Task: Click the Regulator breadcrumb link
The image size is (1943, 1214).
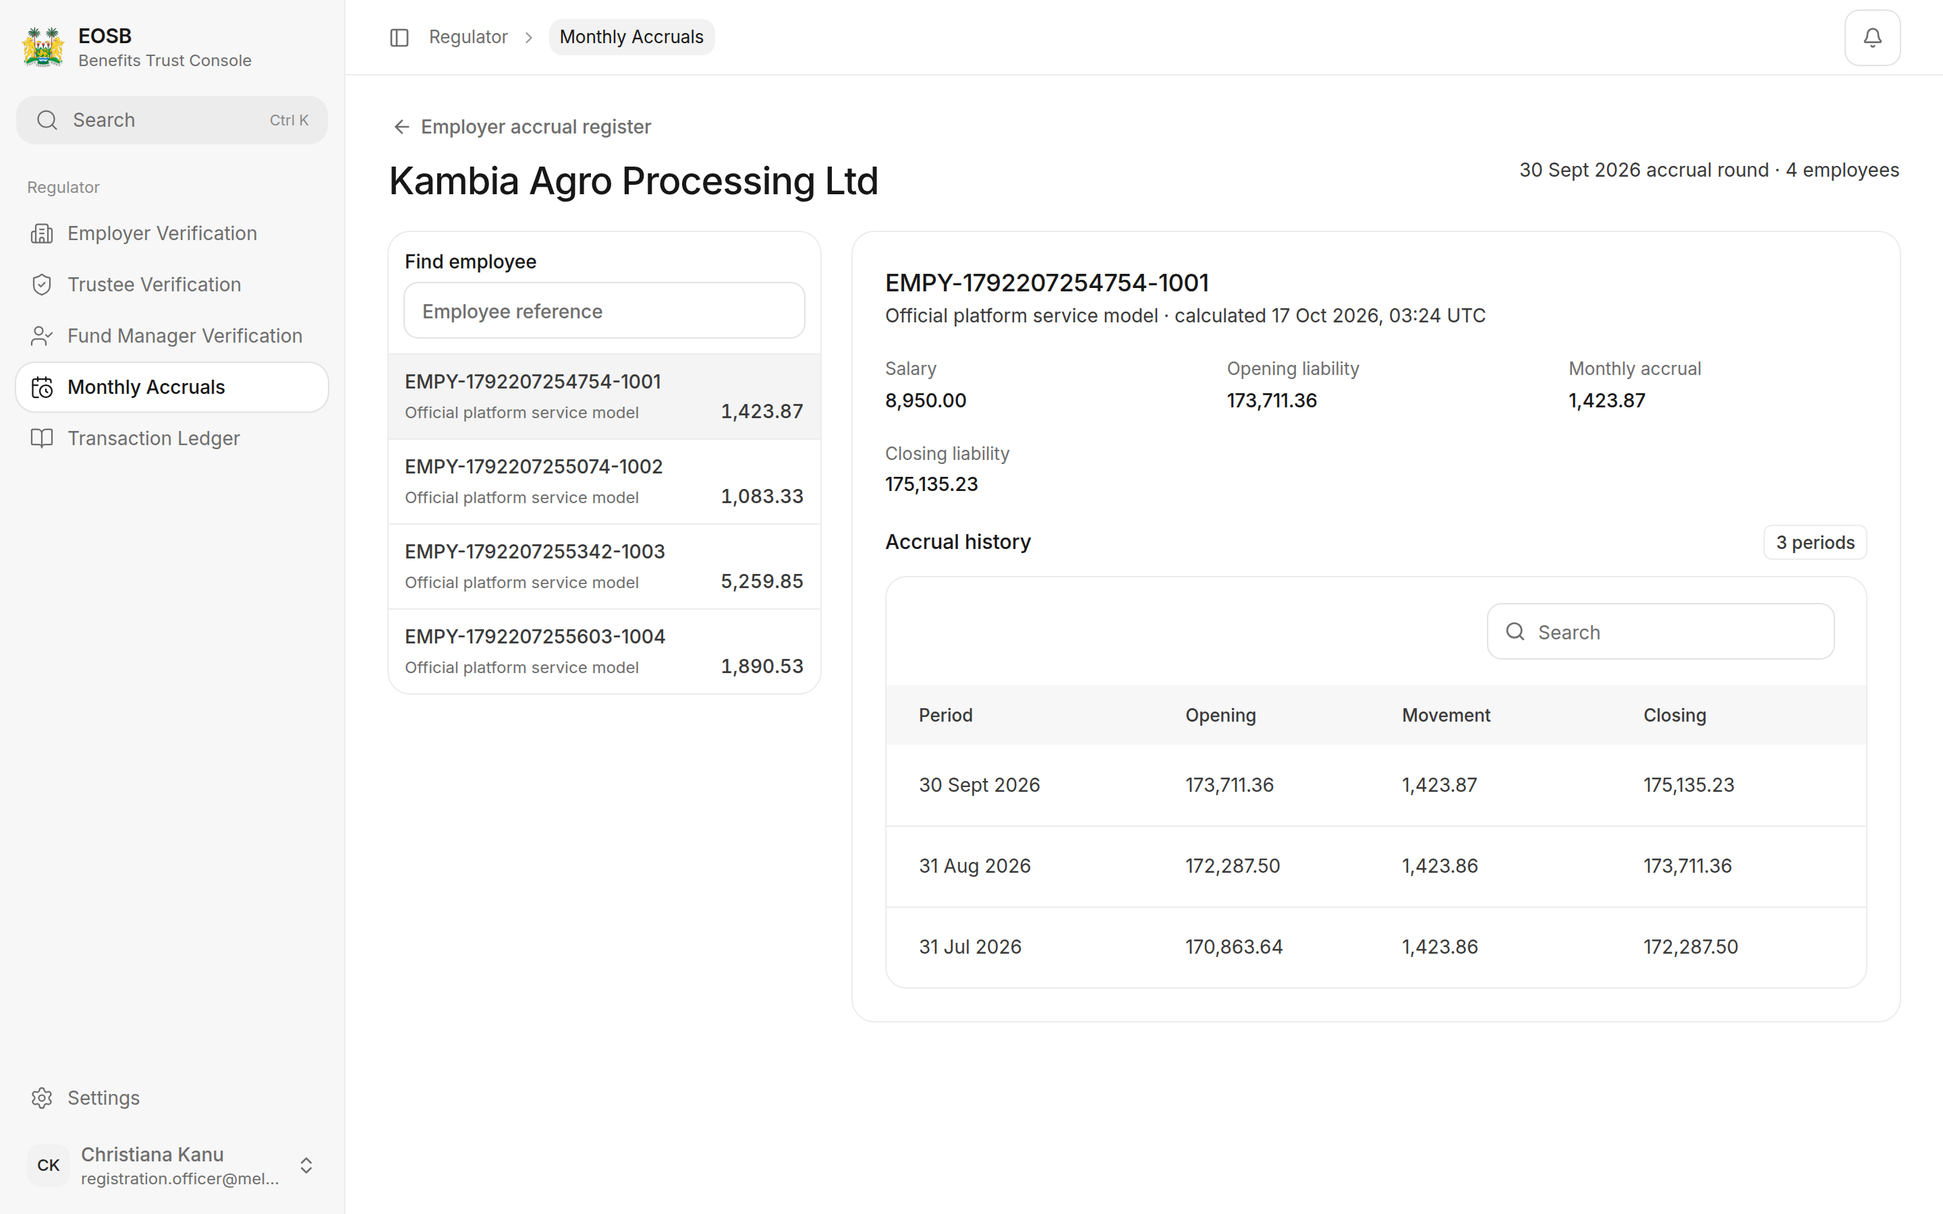Action: 468,37
